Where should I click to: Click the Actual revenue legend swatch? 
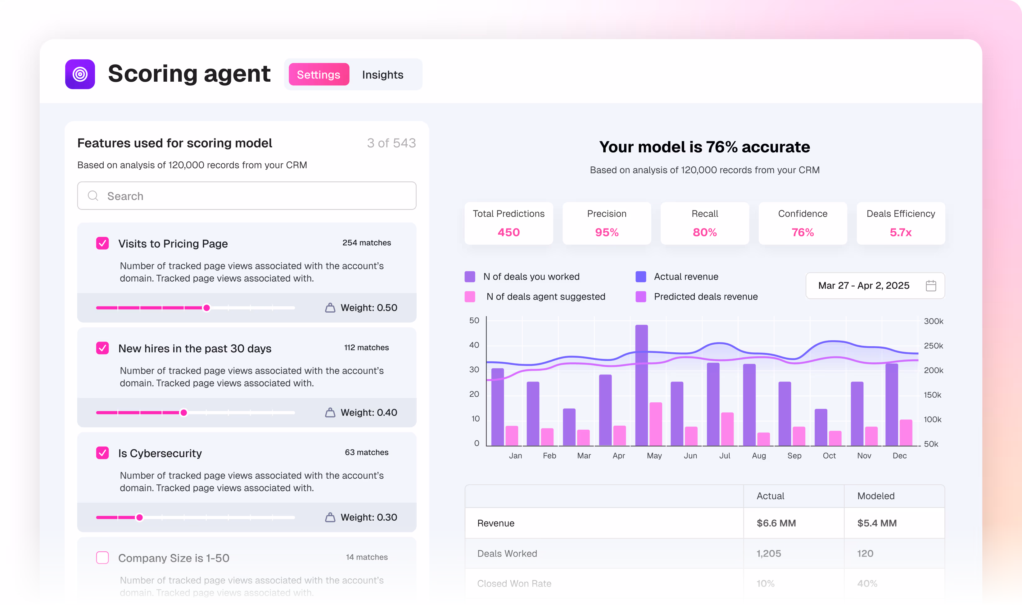point(641,277)
